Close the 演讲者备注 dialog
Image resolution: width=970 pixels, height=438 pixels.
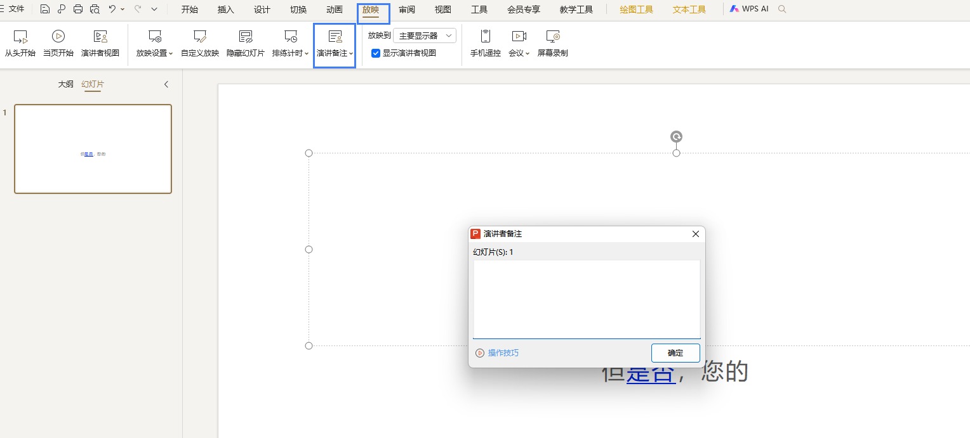[696, 234]
